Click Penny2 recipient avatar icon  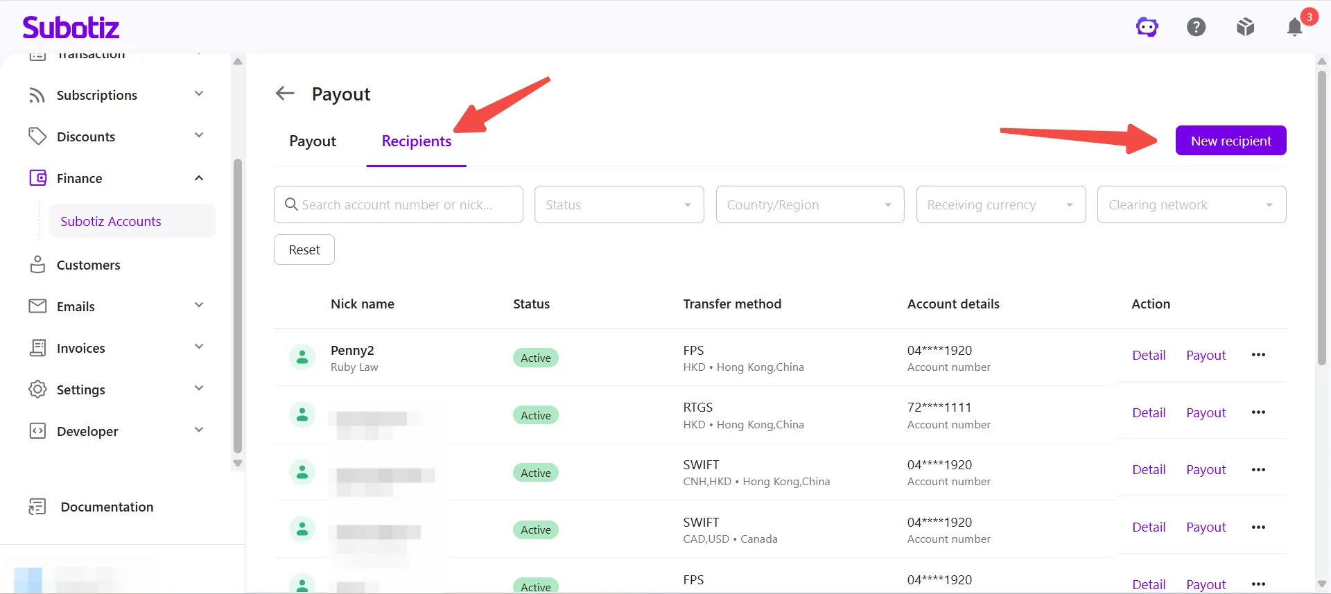[x=302, y=357]
